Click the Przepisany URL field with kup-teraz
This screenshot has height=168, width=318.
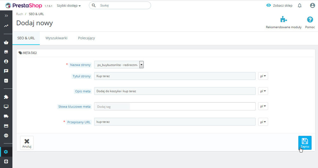point(175,122)
